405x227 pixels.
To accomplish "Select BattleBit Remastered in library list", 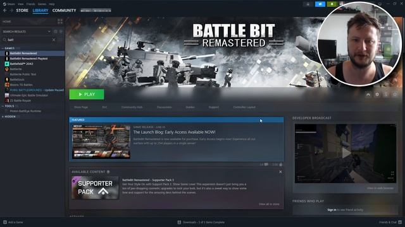I will coord(32,53).
